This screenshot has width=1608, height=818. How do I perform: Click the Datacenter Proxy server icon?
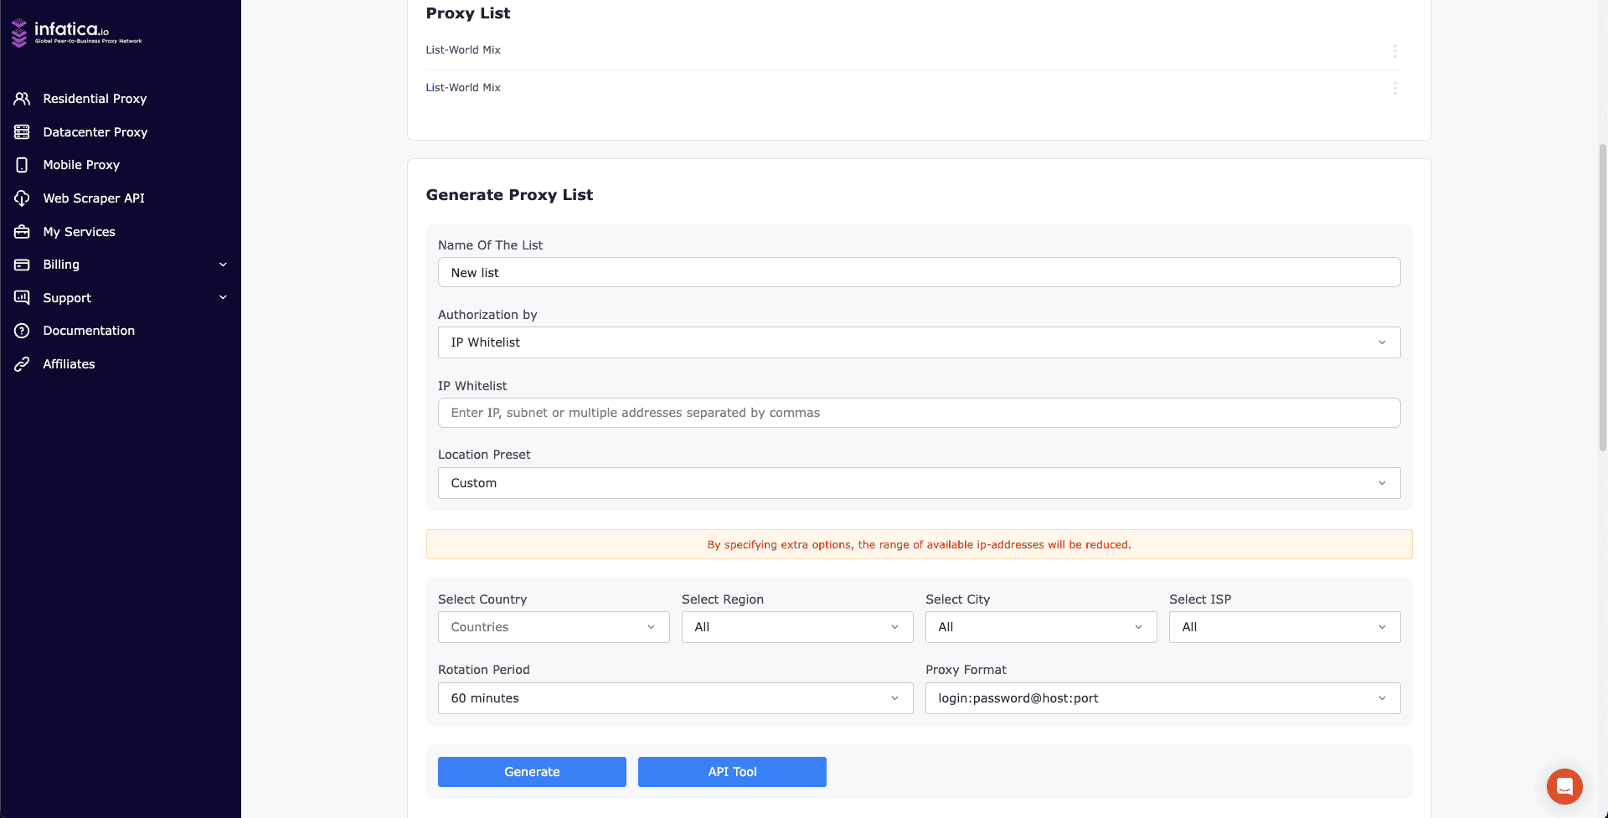(x=22, y=132)
